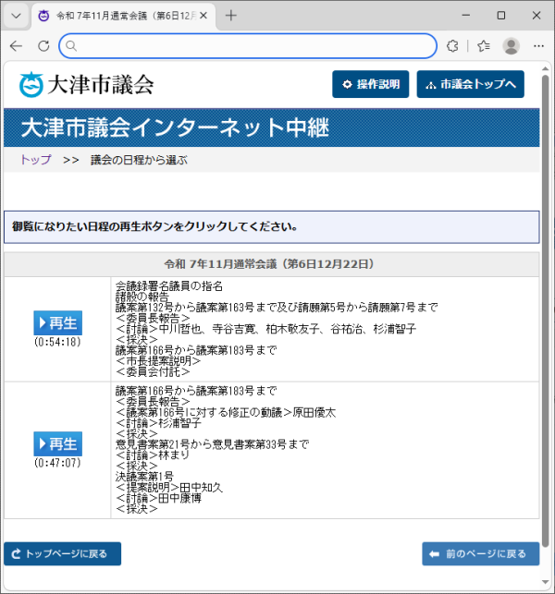Focus the browser address bar
Screen dimensions: 555x594
tap(250, 45)
